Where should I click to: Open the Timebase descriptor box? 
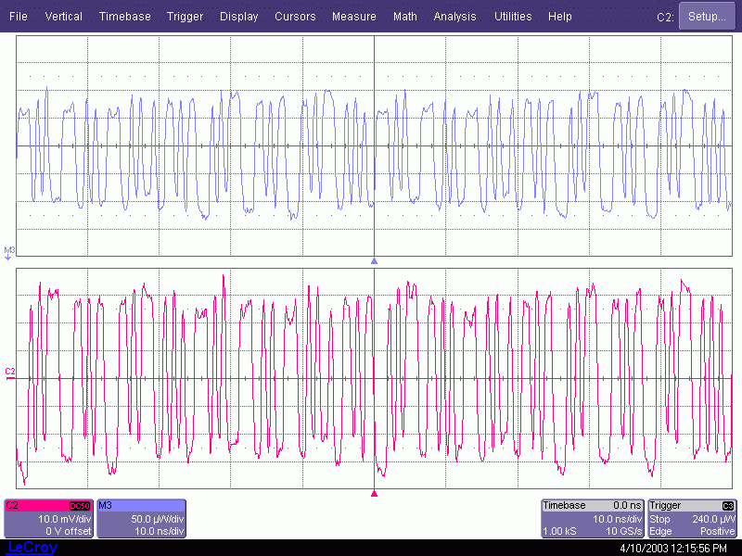pos(592,518)
